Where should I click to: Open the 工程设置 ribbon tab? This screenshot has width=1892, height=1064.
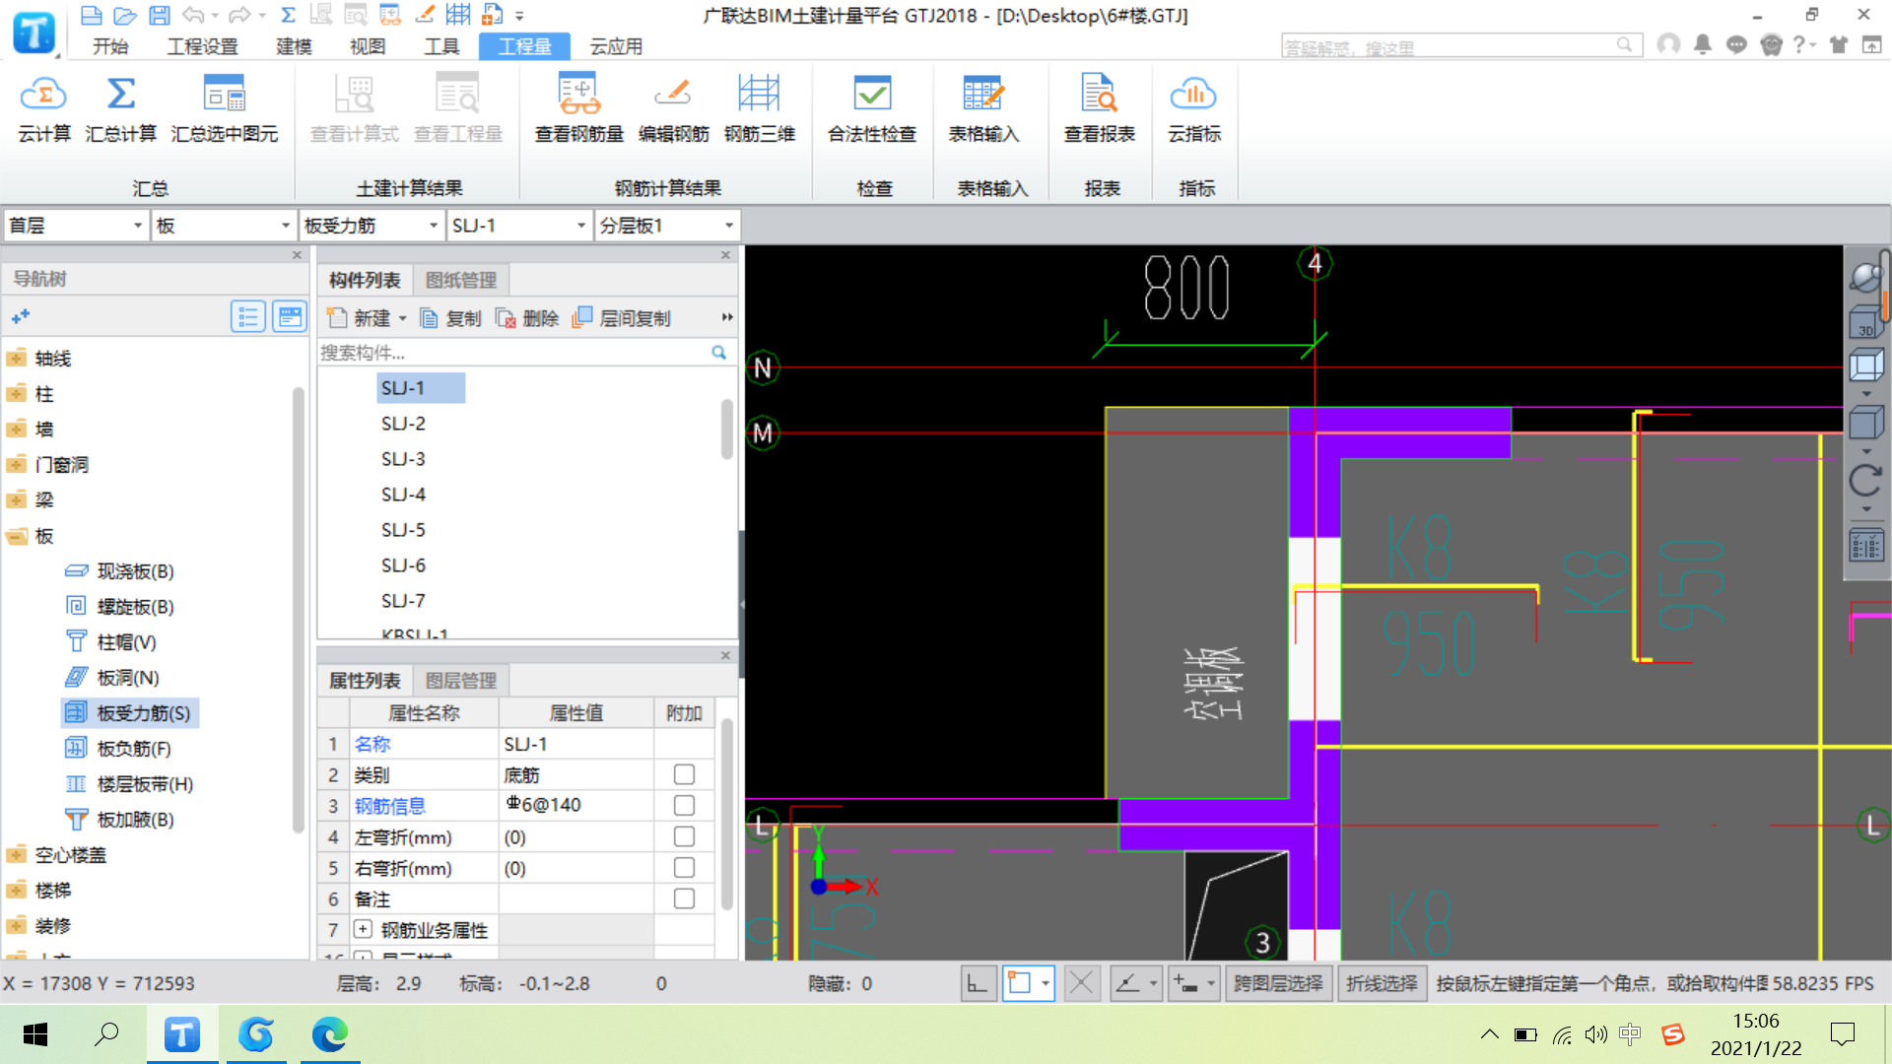tap(202, 46)
